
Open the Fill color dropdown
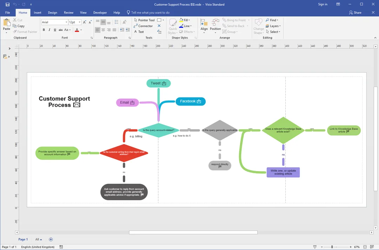click(185, 20)
